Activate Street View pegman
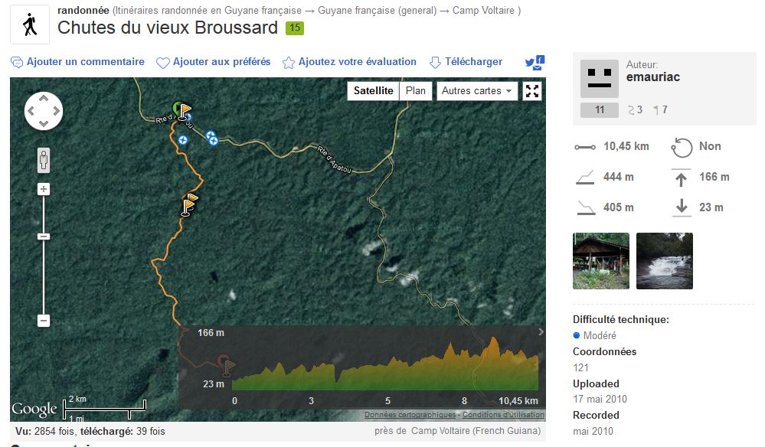 click(44, 161)
